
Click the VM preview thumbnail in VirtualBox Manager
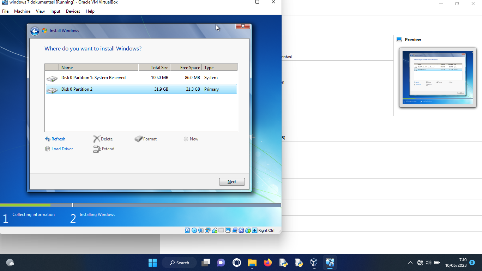point(438,78)
